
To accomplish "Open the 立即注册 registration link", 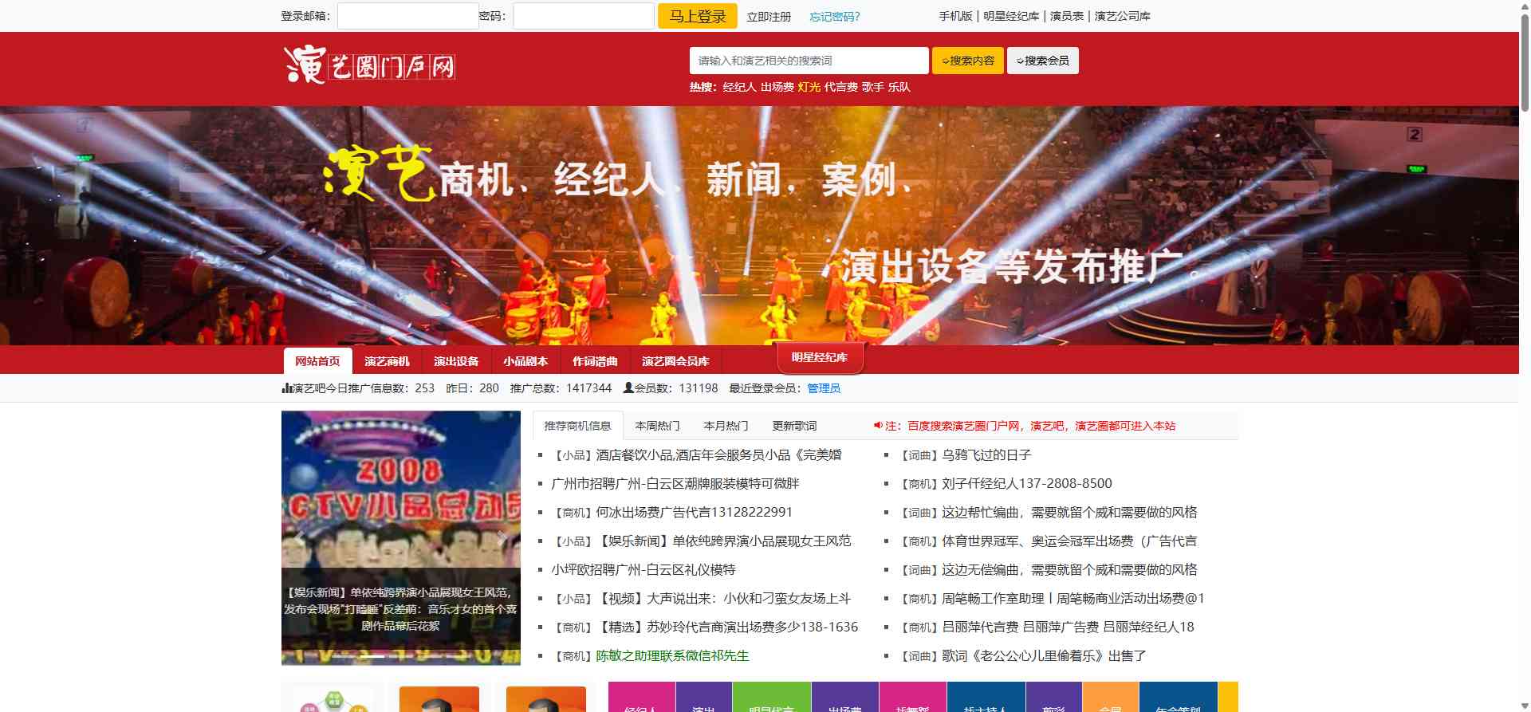I will click(x=769, y=17).
